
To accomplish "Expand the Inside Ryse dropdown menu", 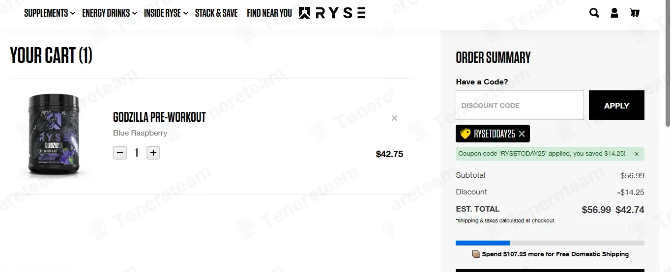I will 166,13.
